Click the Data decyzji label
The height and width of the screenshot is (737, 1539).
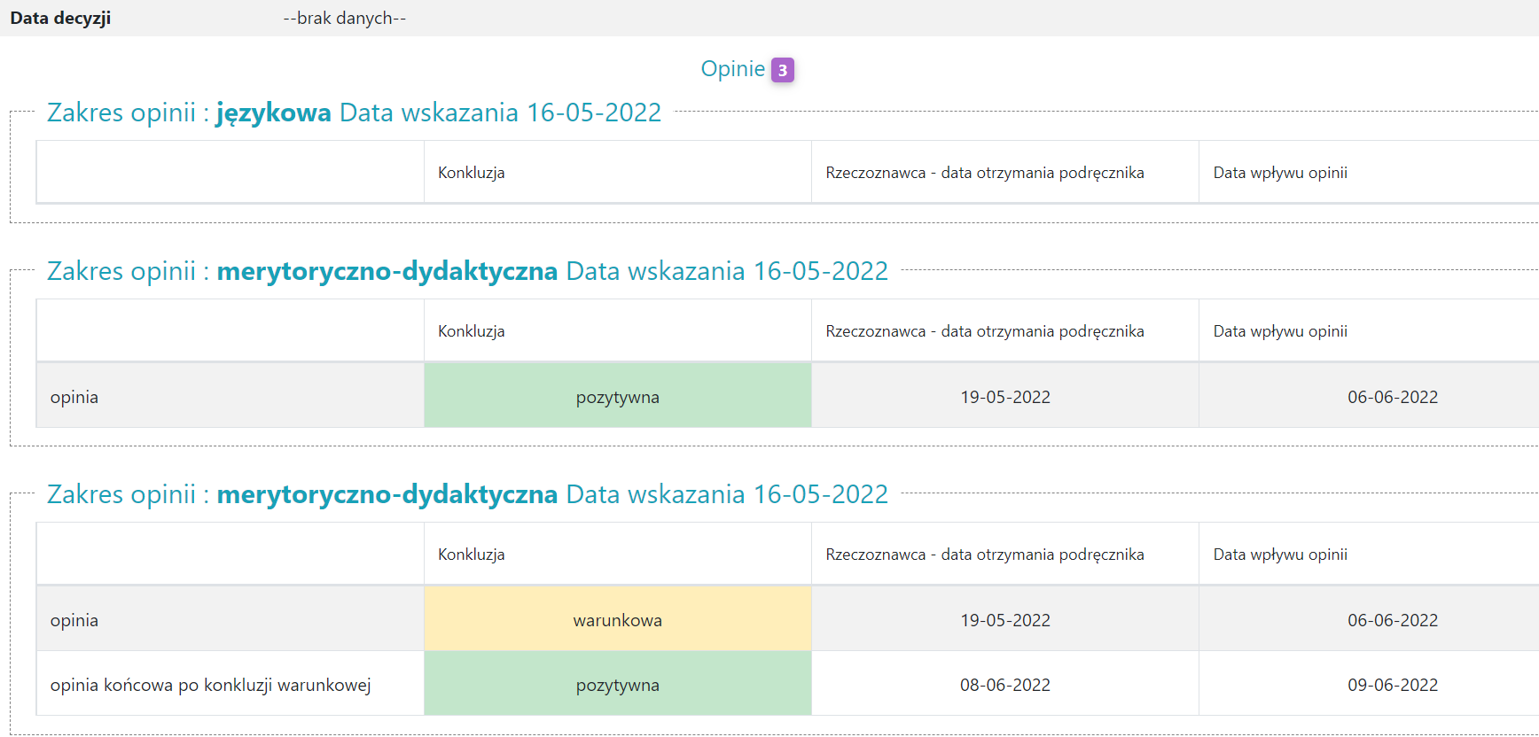point(60,19)
